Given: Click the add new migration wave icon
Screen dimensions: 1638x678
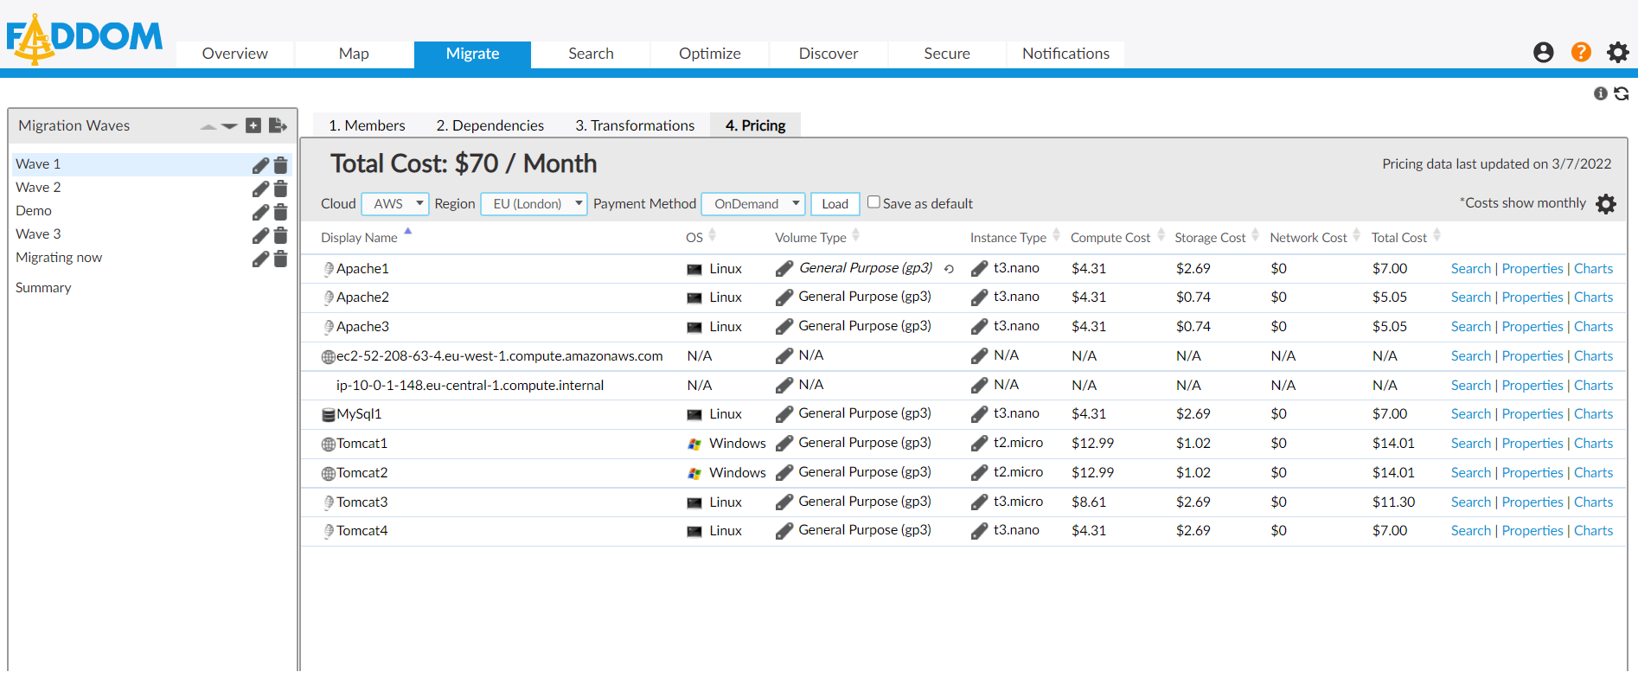Looking at the screenshot, I should click(253, 125).
